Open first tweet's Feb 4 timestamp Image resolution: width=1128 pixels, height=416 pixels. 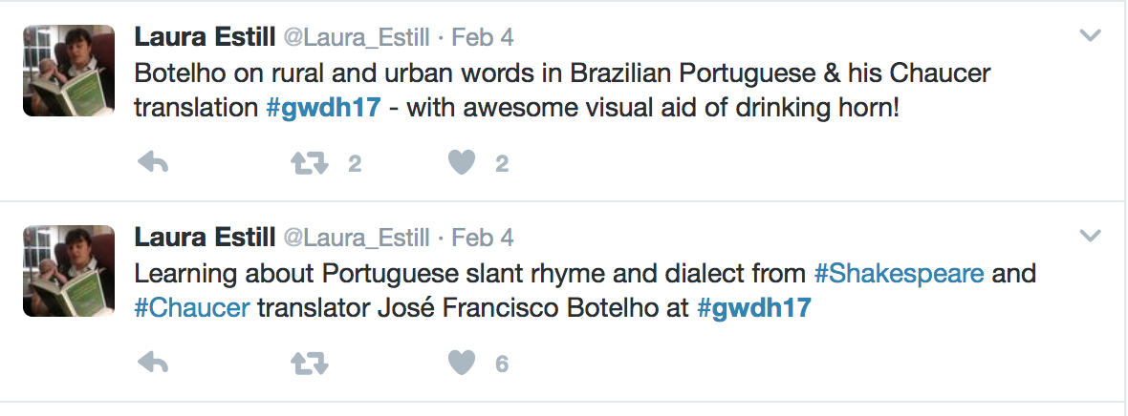pos(482,38)
